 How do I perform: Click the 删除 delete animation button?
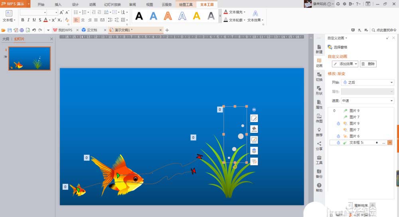[368, 64]
